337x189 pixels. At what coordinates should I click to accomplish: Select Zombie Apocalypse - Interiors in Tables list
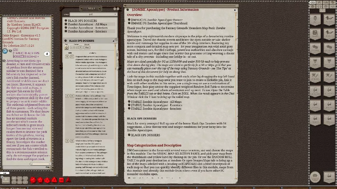point(87,31)
